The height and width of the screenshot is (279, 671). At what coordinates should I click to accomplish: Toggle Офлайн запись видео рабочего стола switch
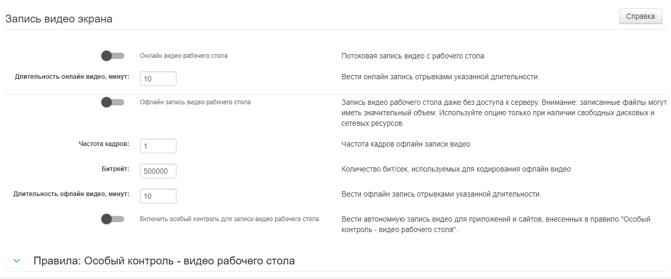coord(112,102)
